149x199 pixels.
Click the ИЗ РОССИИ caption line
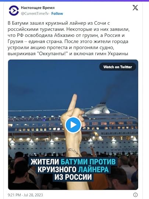click(73, 177)
